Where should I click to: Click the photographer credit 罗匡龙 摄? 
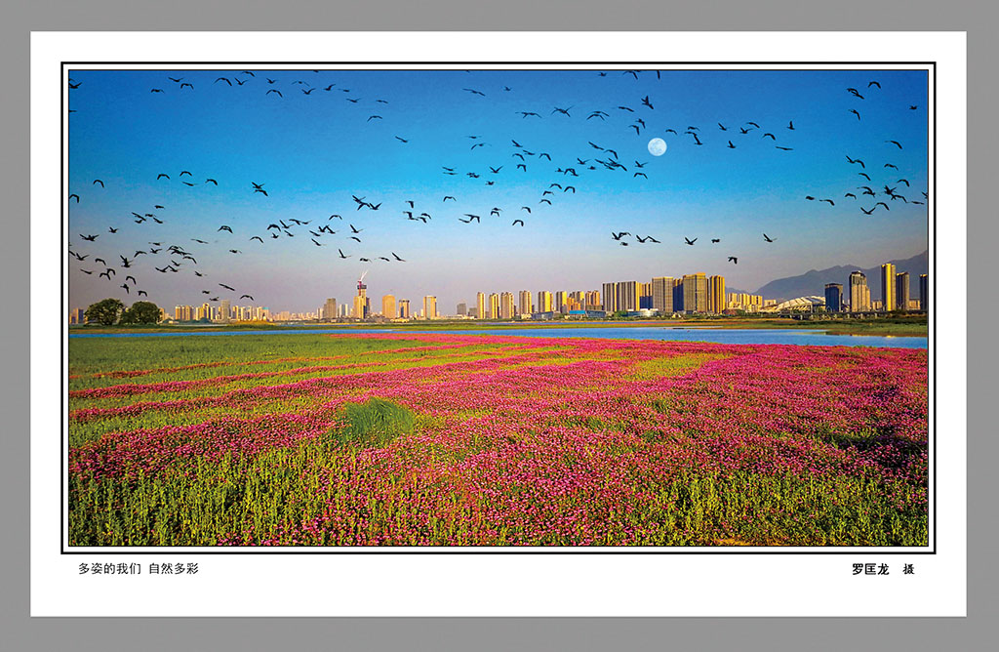(x=883, y=569)
